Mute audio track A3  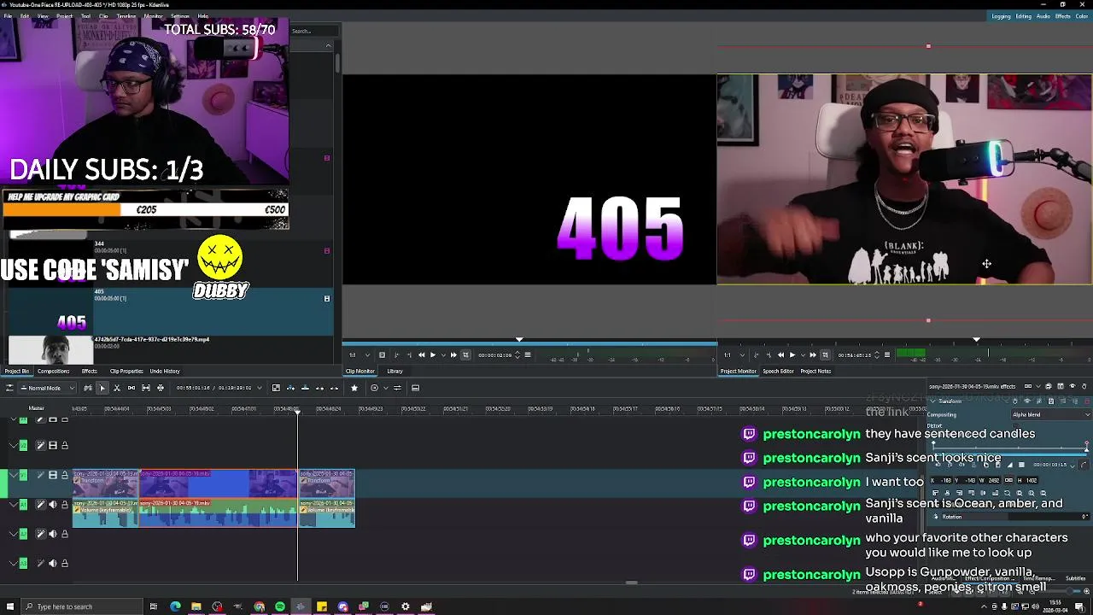(x=53, y=563)
